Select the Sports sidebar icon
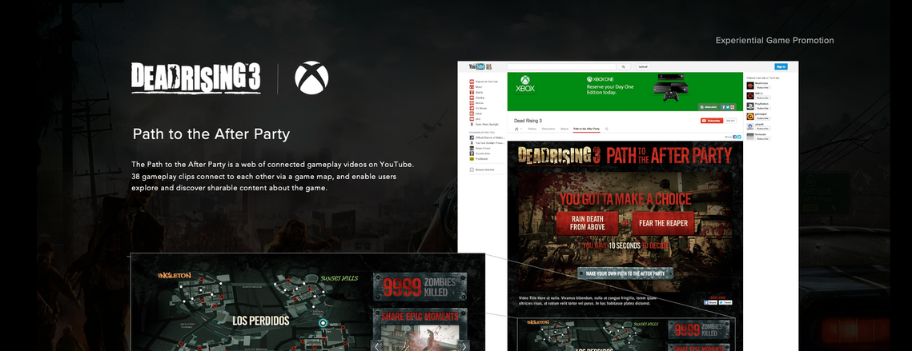Image resolution: width=912 pixels, height=351 pixels. click(472, 93)
